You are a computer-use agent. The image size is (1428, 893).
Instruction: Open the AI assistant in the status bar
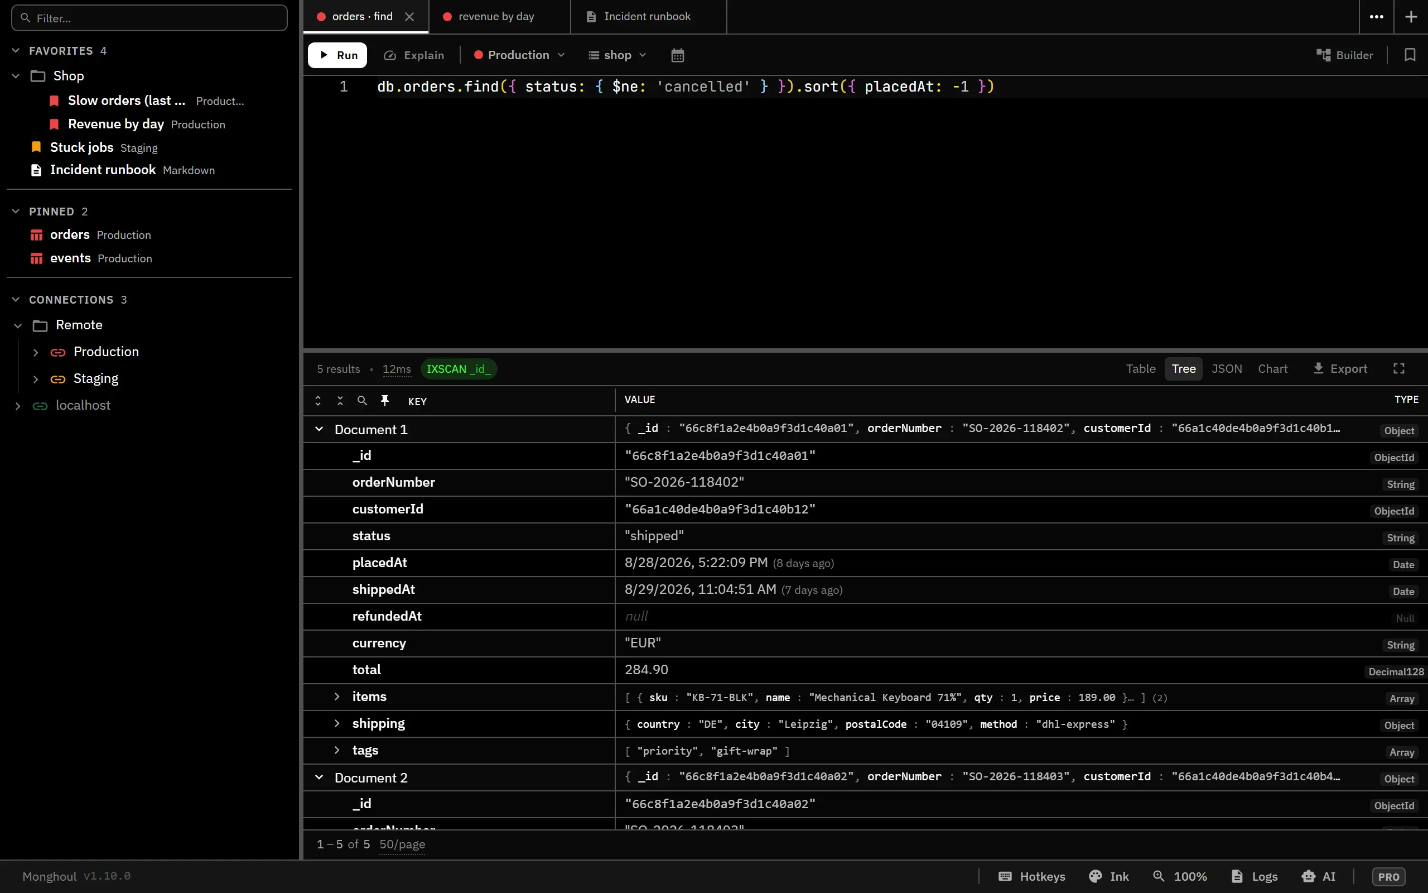pyautogui.click(x=1318, y=876)
